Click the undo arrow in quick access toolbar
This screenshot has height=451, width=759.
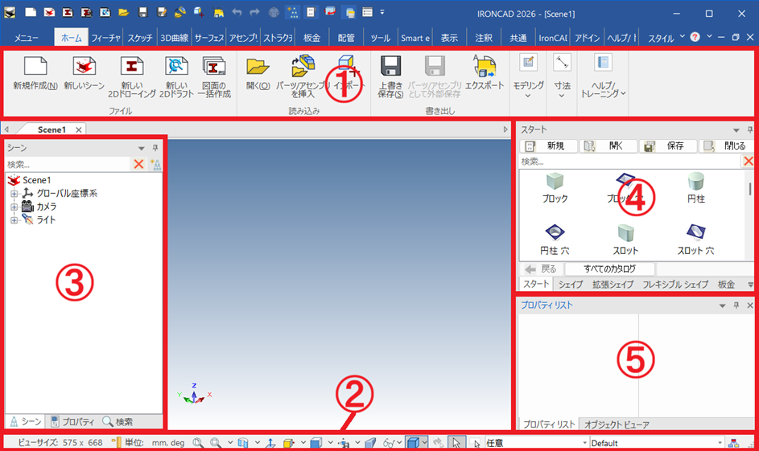click(236, 13)
